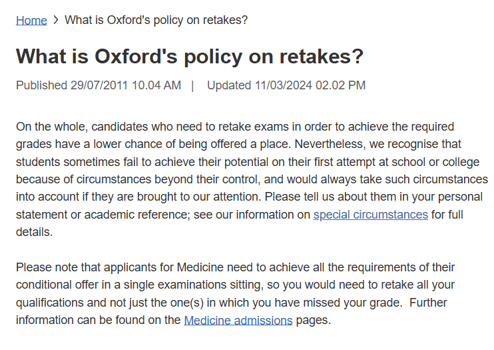Click the word Nevertheless in the first paragraph
494x350 pixels.
[x=330, y=144]
